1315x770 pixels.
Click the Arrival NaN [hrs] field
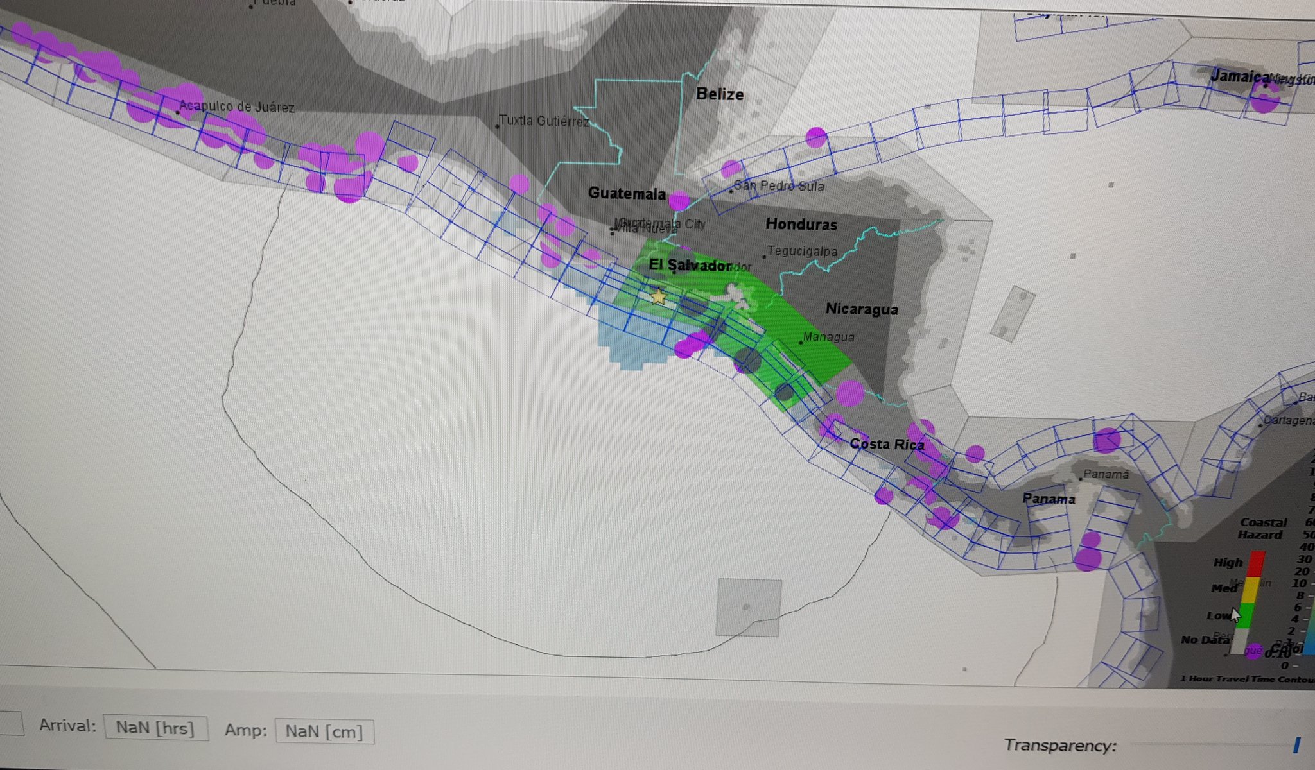tap(155, 728)
